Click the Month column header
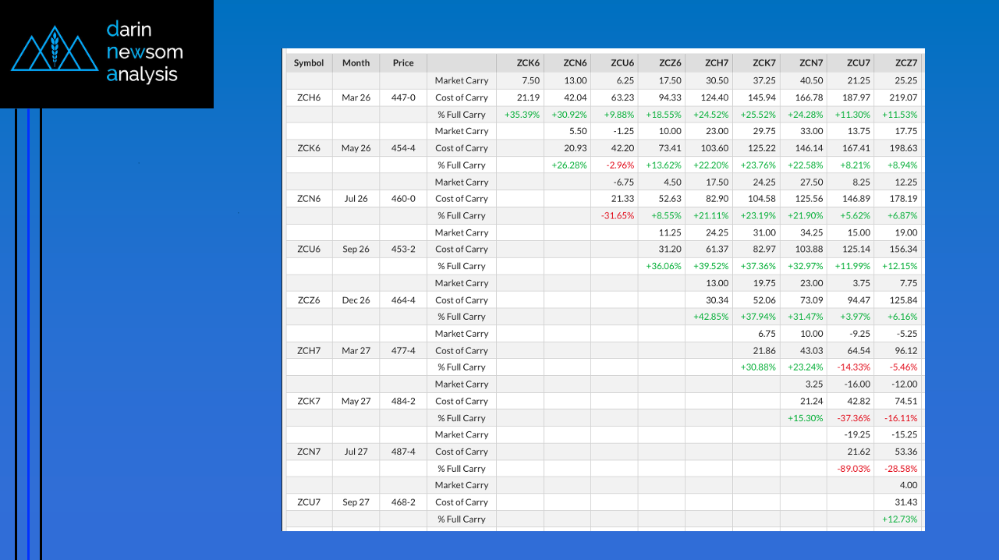 [x=356, y=63]
